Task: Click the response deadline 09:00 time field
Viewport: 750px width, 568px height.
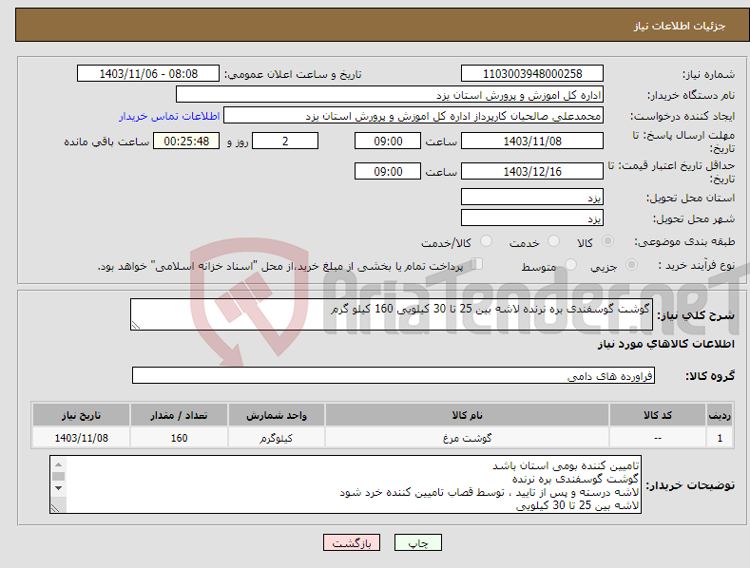Action: tap(388, 141)
